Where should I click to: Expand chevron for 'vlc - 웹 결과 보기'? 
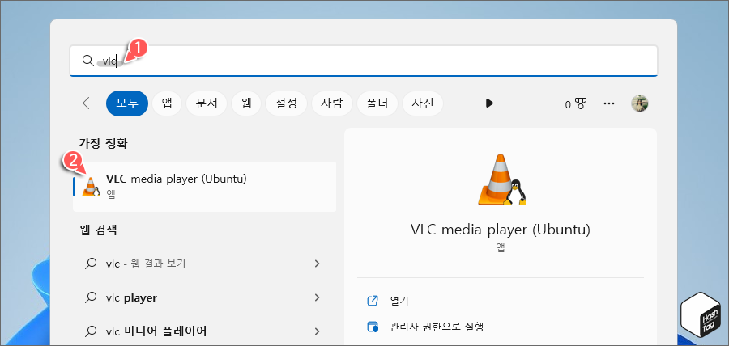317,264
